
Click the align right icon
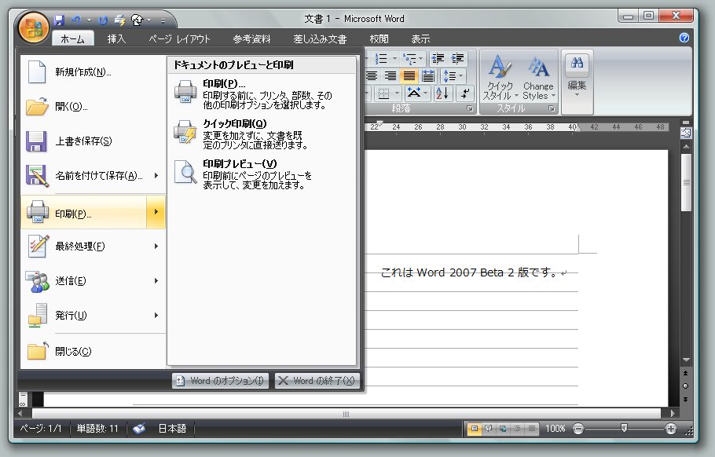tap(390, 76)
